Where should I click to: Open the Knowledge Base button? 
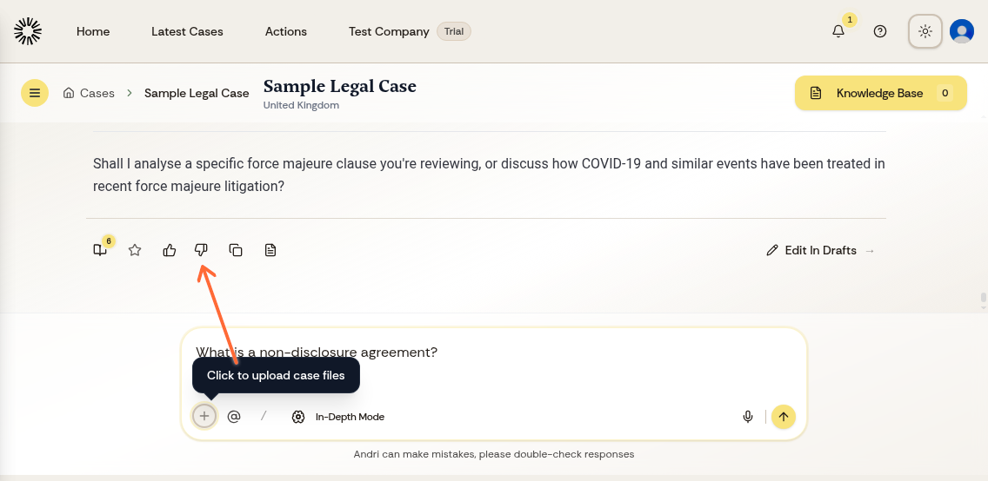880,93
